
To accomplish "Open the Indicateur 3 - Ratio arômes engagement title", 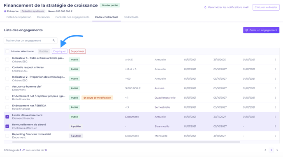I will click(38, 58).
